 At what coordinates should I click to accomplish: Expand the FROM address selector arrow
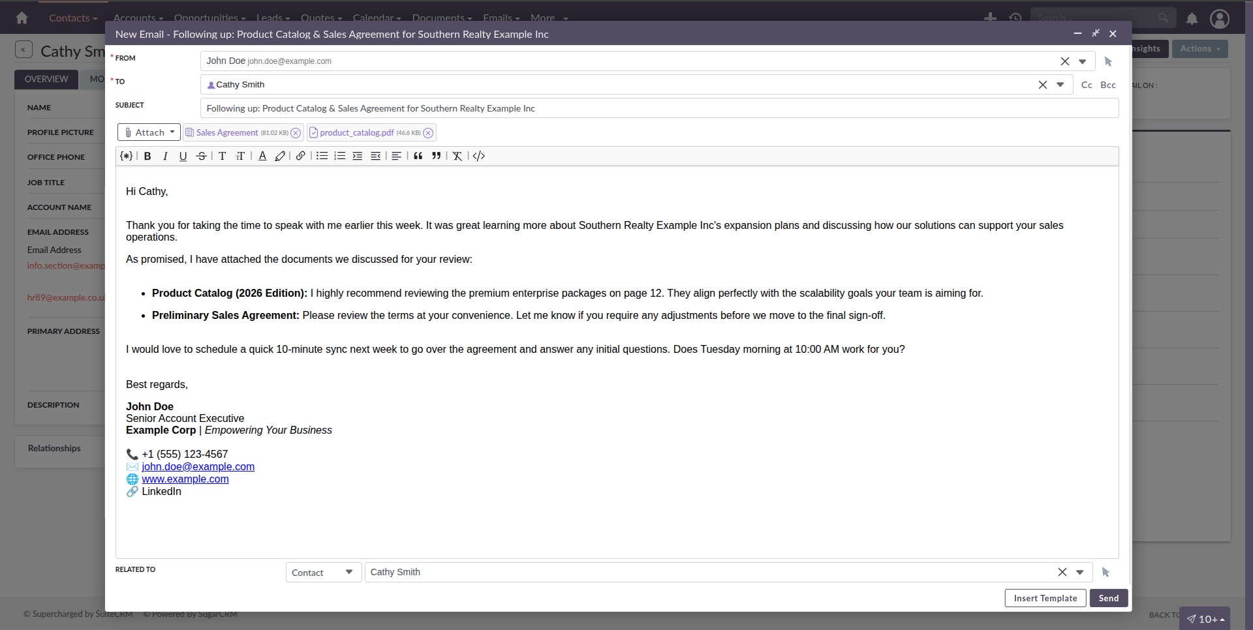[1083, 61]
